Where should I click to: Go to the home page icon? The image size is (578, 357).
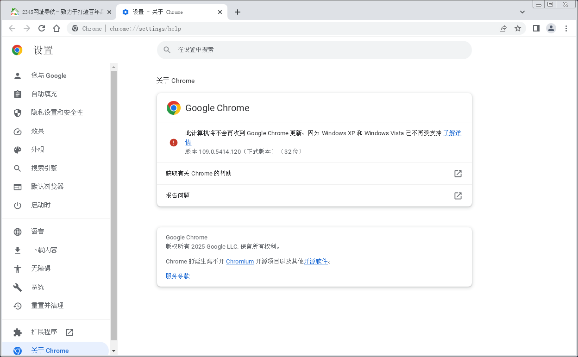57,28
